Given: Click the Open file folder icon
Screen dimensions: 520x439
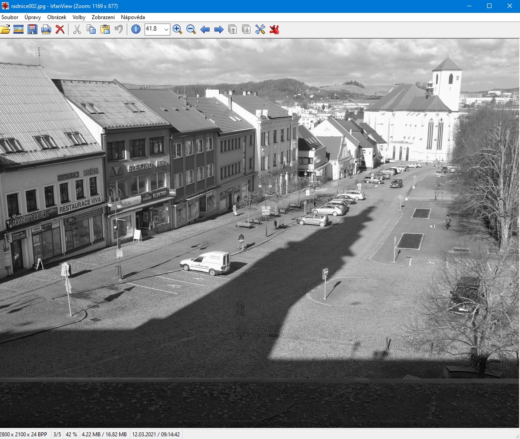Looking at the screenshot, I should point(5,30).
